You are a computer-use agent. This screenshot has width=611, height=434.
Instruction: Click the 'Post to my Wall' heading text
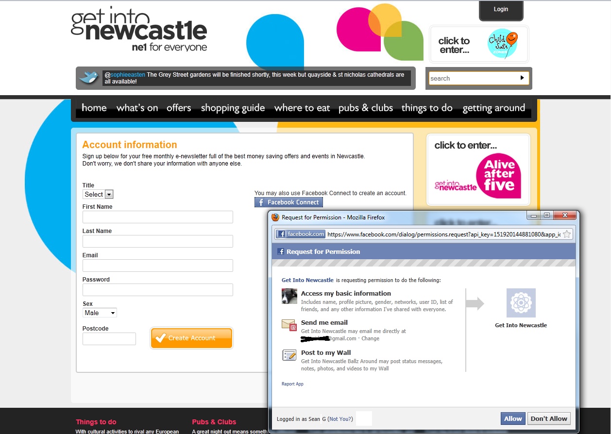point(326,352)
